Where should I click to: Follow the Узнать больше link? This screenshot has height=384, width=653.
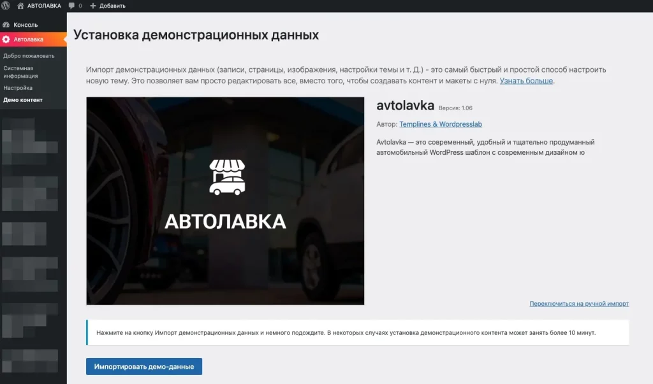pyautogui.click(x=527, y=81)
